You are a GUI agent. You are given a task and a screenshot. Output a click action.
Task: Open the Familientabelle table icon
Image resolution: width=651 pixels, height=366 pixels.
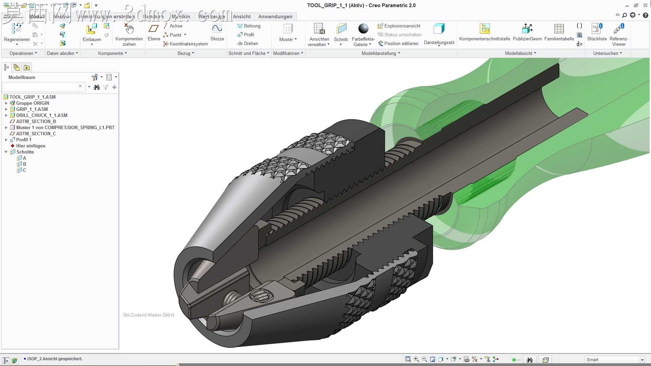[559, 29]
